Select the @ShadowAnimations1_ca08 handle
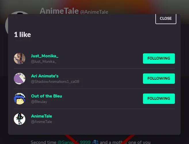The image size is (189, 144). tap(55, 82)
